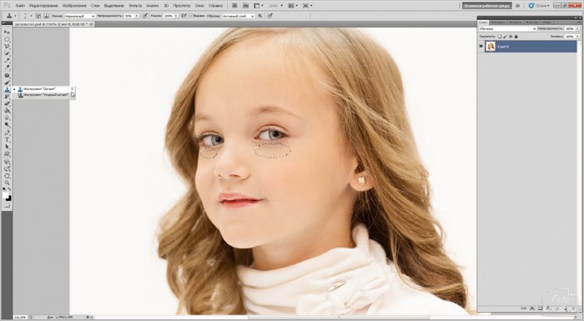
Task: Click the lock image pixels brush icon
Action: click(505, 37)
